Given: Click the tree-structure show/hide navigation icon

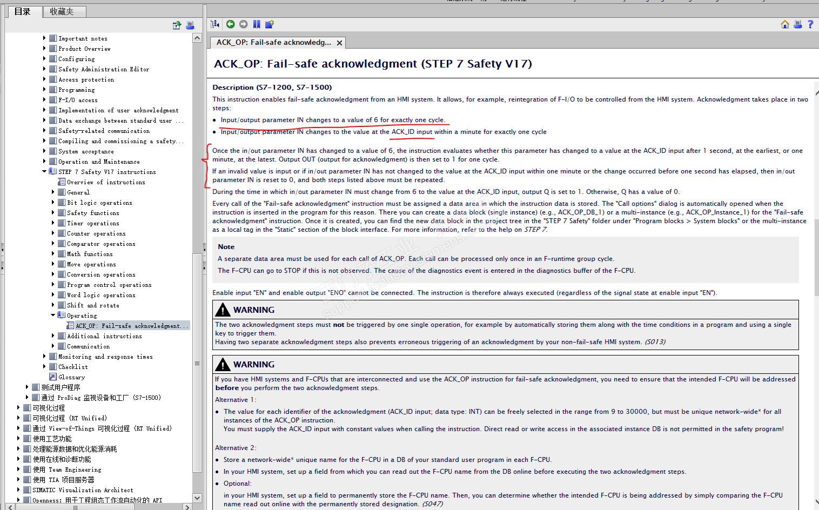Looking at the screenshot, I should [215, 24].
